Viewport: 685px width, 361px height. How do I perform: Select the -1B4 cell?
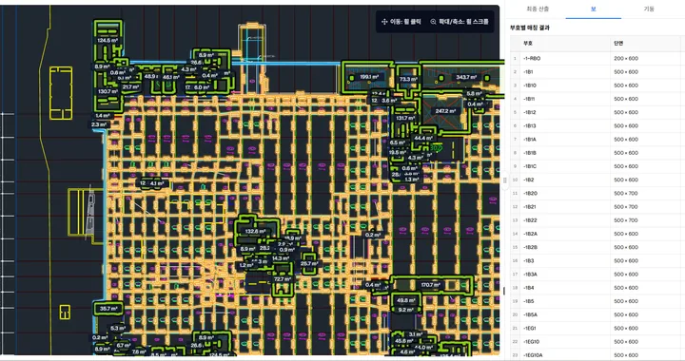(x=564, y=288)
